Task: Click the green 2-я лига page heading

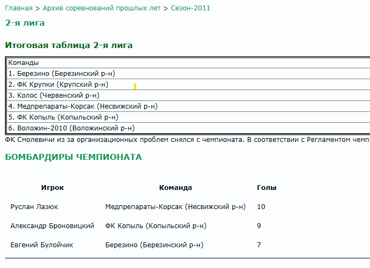Action: coord(25,23)
